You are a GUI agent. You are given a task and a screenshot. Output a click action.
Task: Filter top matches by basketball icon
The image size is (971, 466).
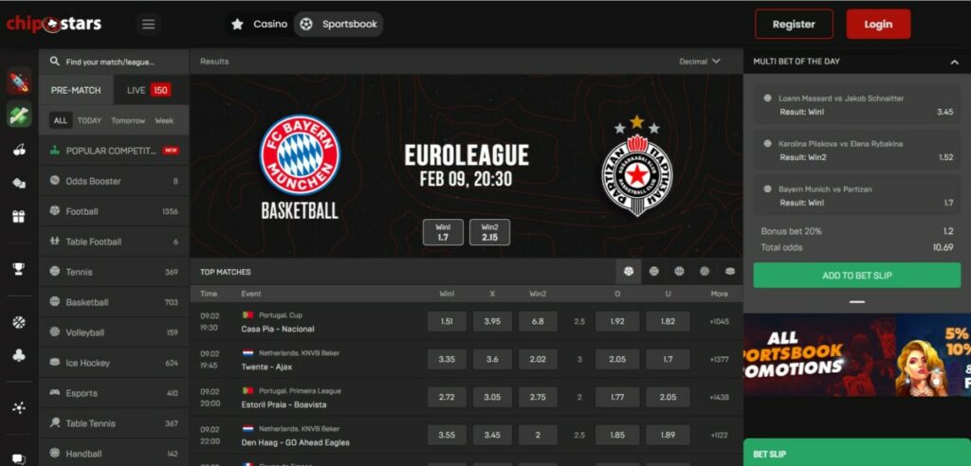679,271
